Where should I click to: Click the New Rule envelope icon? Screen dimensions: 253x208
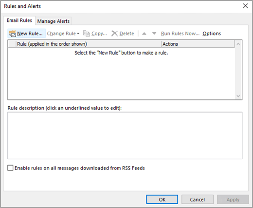pyautogui.click(x=12, y=34)
